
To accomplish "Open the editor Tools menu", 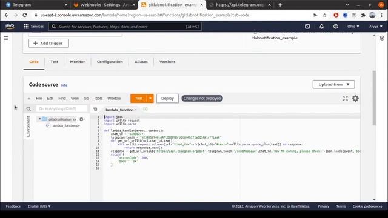I will point(98,98).
